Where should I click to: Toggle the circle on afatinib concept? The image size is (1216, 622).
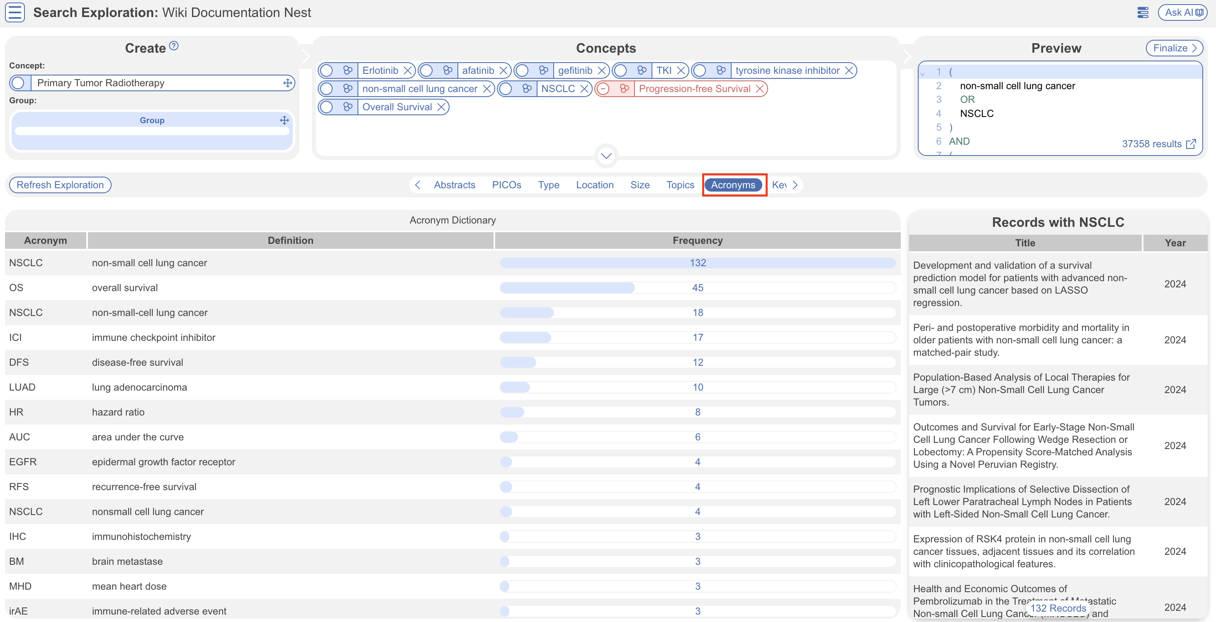426,71
